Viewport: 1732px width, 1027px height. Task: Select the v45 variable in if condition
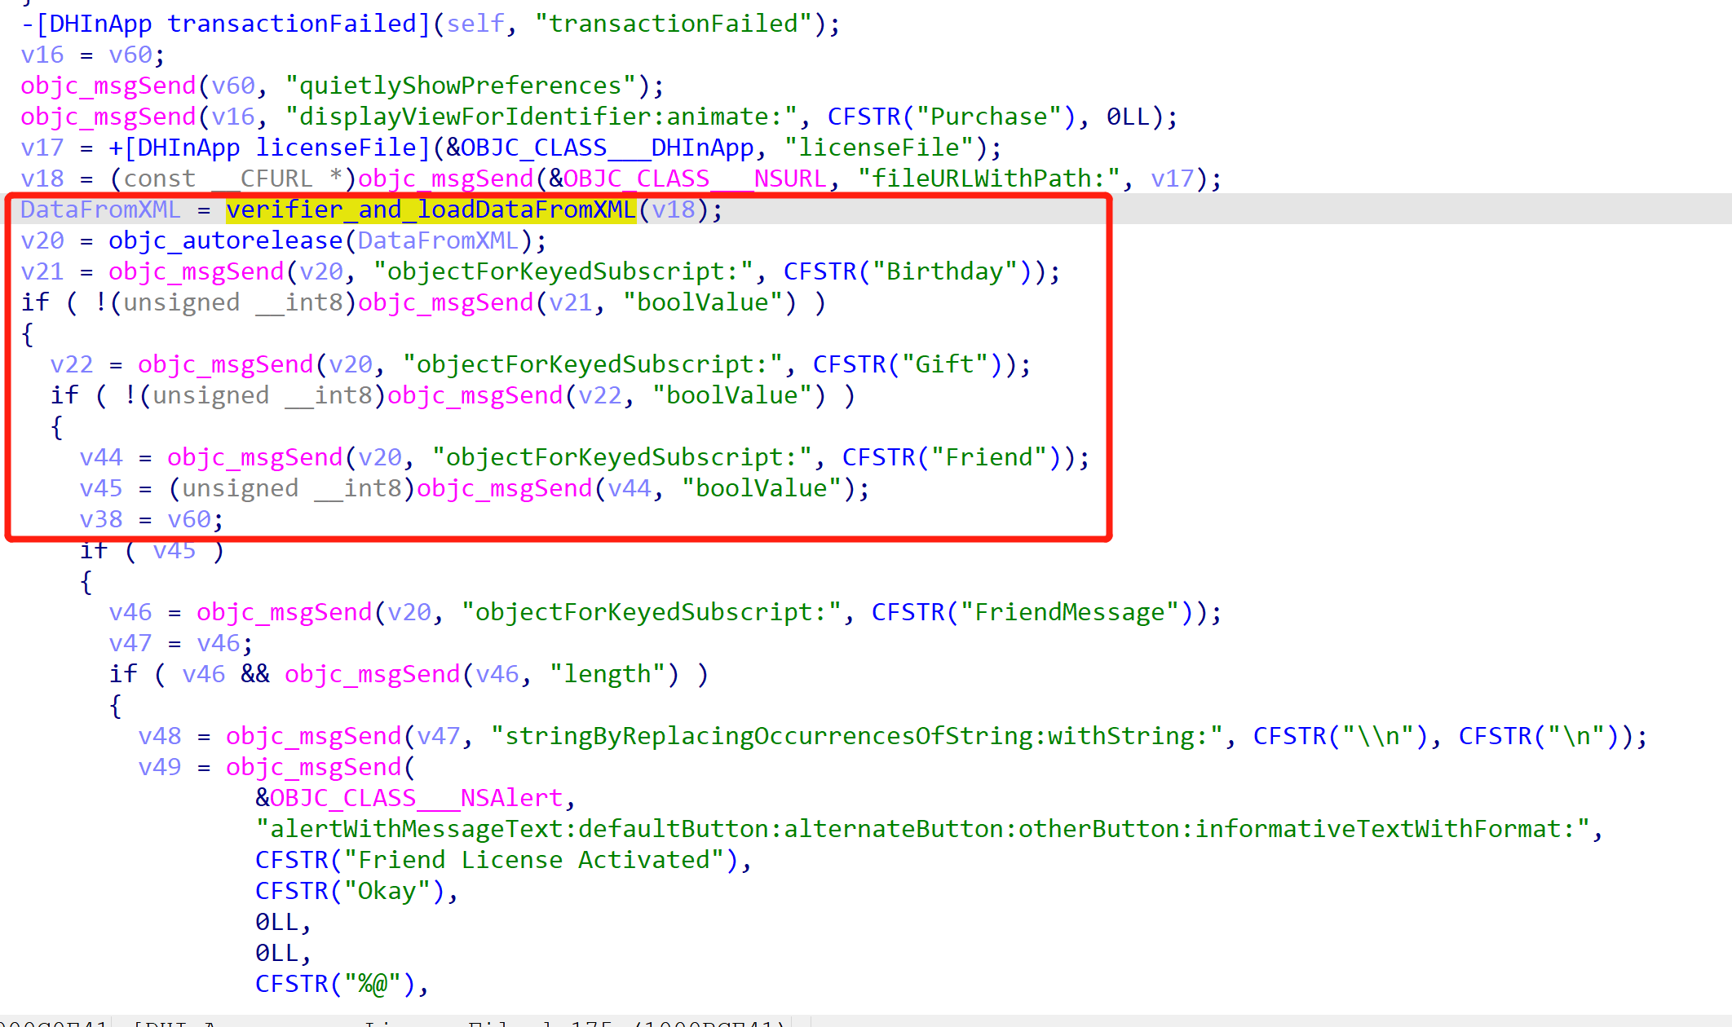click(175, 551)
